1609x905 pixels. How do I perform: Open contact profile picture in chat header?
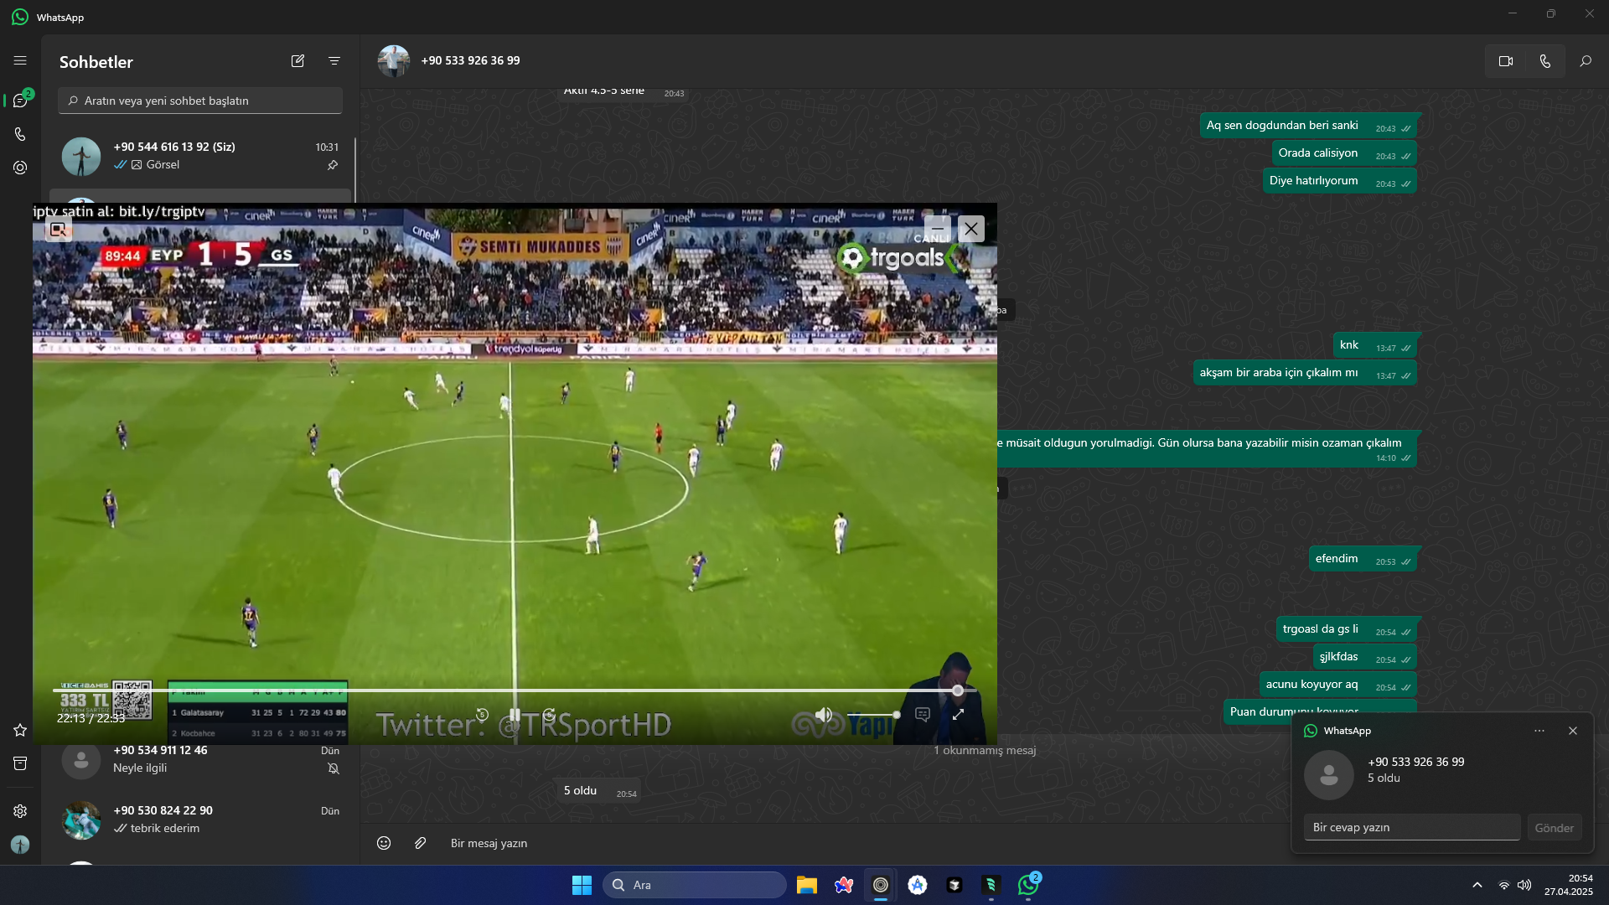click(393, 60)
